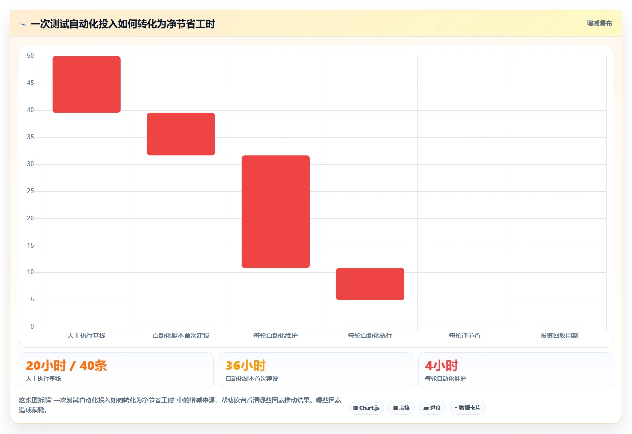Select the 表格 tag chip
This screenshot has height=434, width=632.
pos(401,408)
